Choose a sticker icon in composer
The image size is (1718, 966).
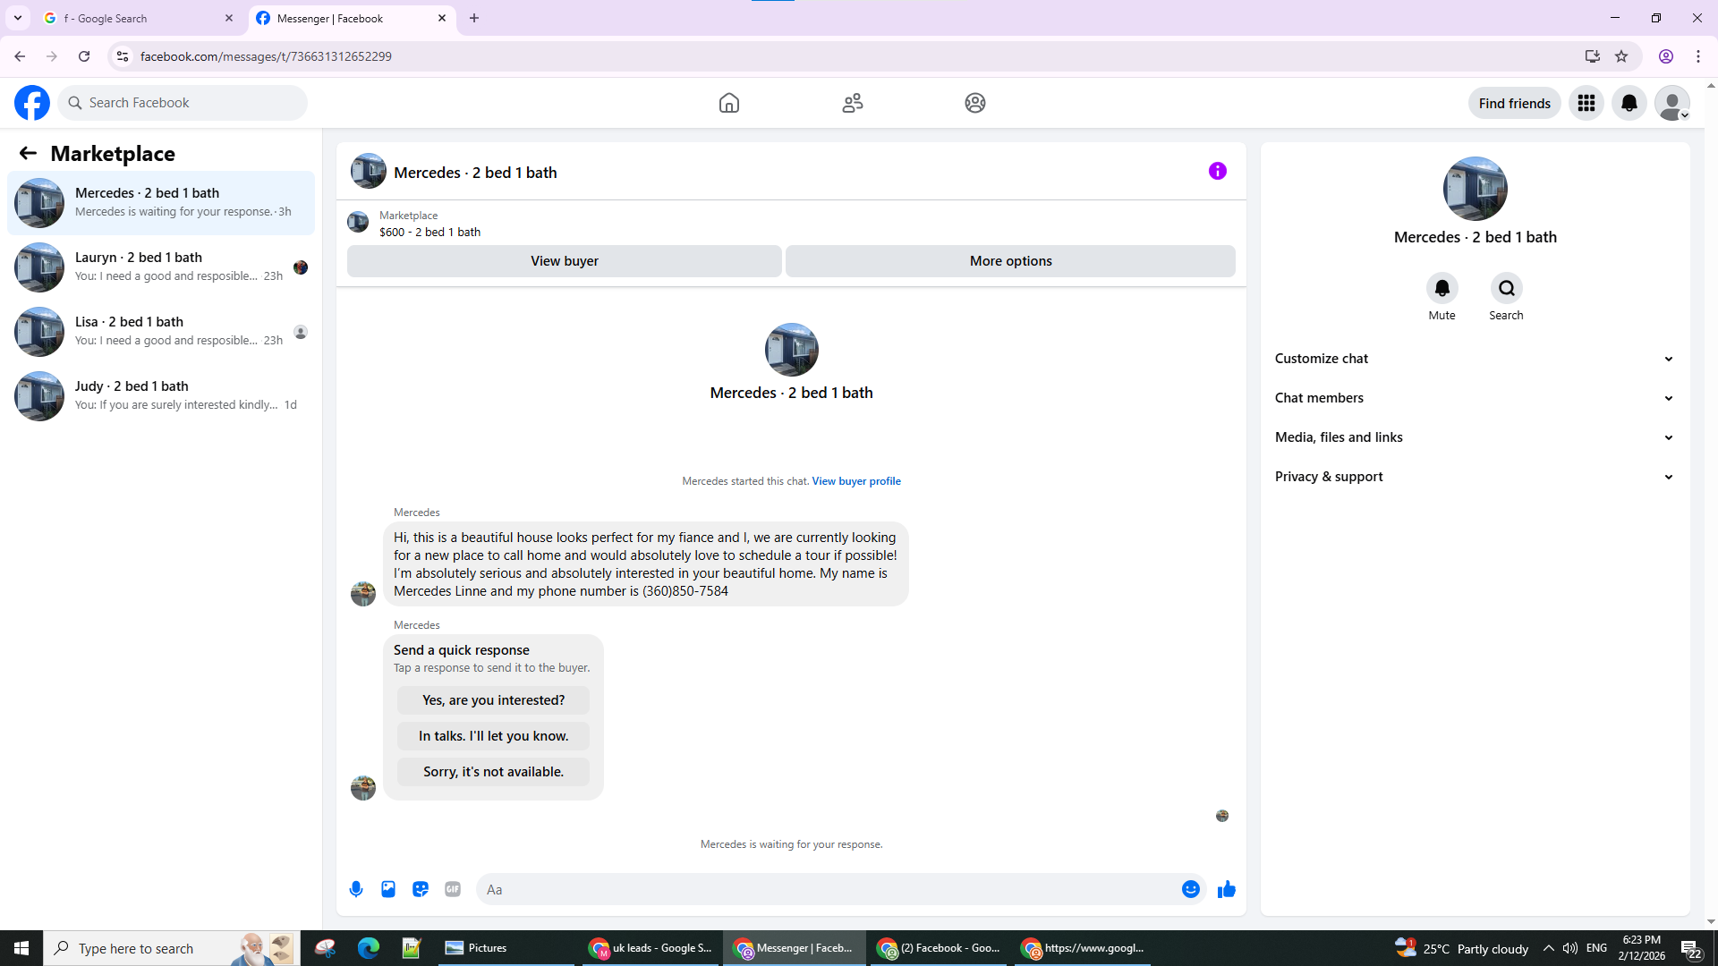421,889
